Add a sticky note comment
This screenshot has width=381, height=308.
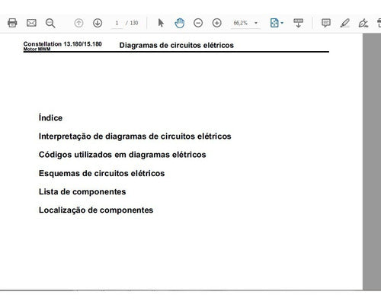click(x=326, y=23)
